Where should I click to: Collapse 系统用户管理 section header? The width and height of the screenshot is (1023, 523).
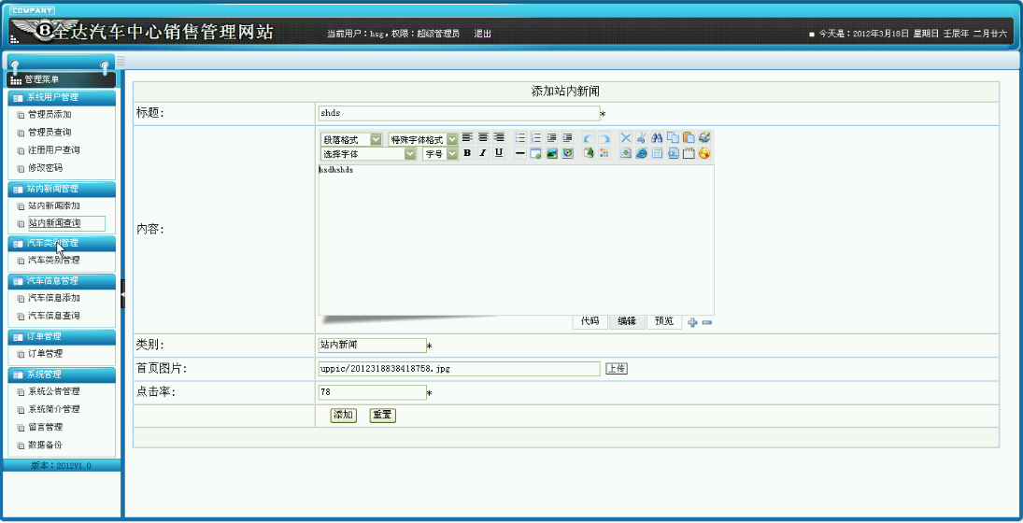tap(62, 97)
